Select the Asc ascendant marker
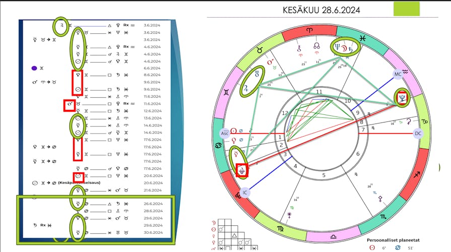Viewport: 451px width, 252px height. (x=225, y=133)
